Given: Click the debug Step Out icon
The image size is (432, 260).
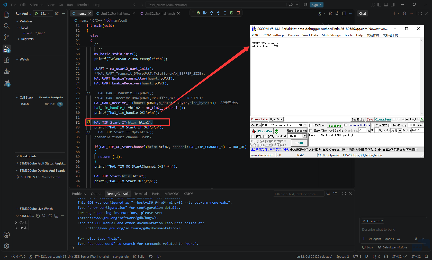Looking at the screenshot, I should point(225,13).
